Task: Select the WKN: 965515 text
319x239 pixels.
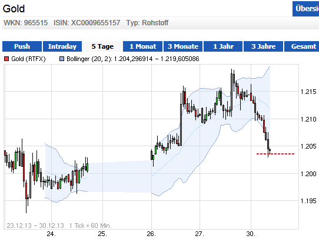Action: [x=26, y=23]
